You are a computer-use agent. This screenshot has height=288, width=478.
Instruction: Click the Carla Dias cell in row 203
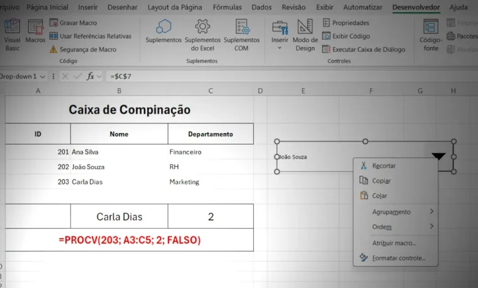[120, 181]
